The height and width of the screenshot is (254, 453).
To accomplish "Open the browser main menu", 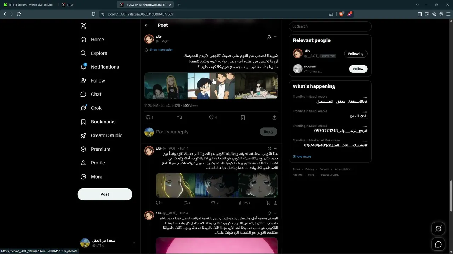I will [448, 14].
